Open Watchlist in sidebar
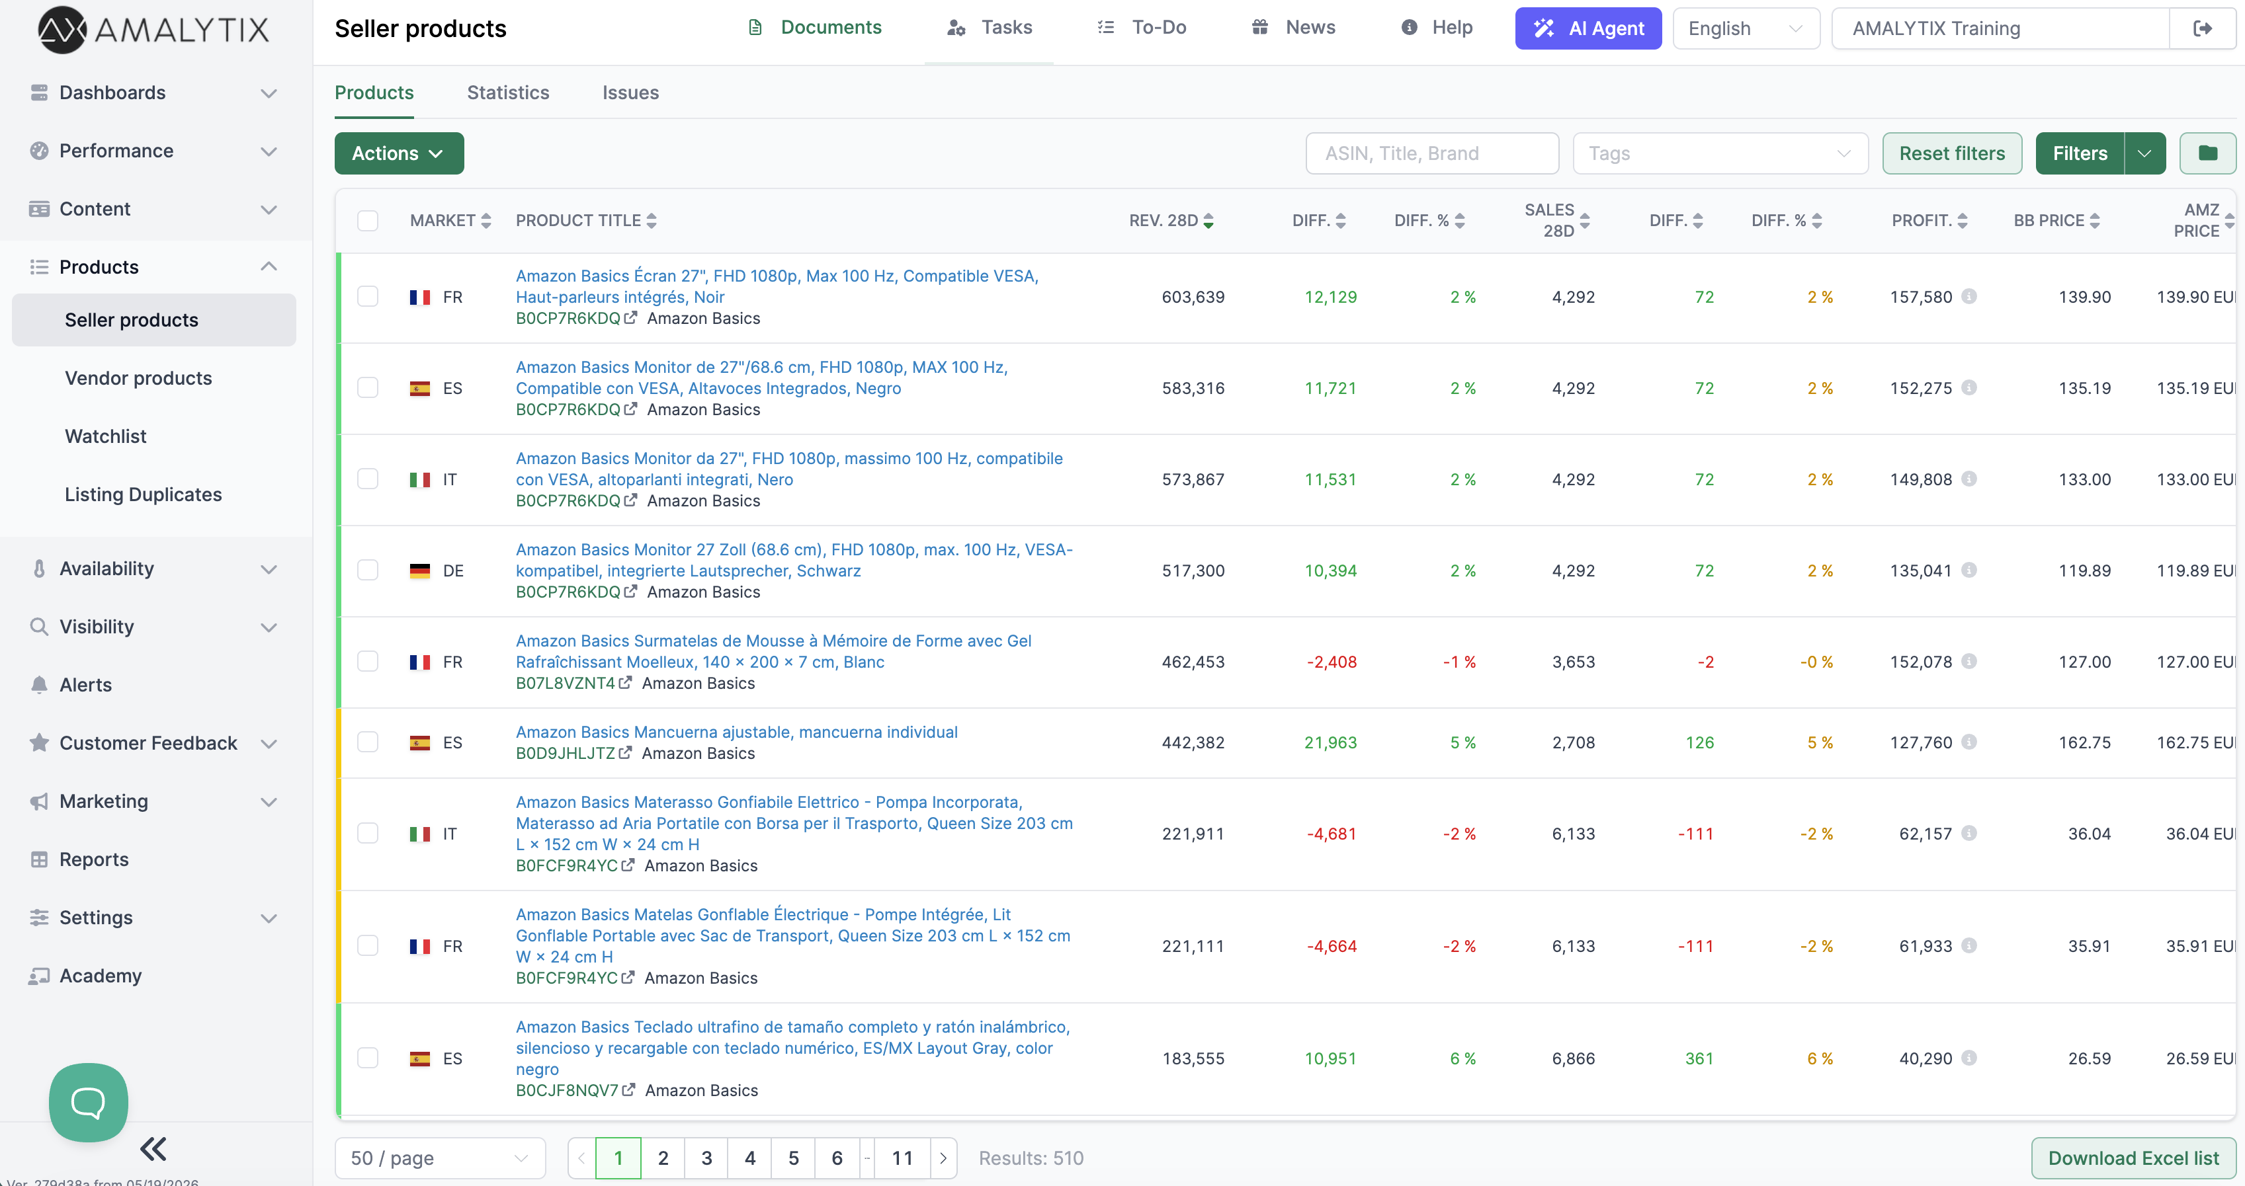The height and width of the screenshot is (1186, 2245). coord(105,436)
